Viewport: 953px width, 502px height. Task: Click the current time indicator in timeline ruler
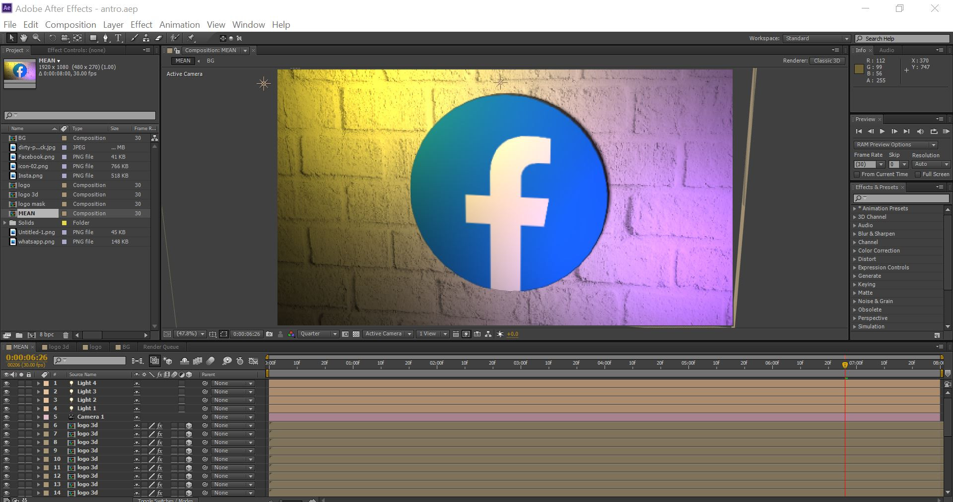pyautogui.click(x=845, y=365)
